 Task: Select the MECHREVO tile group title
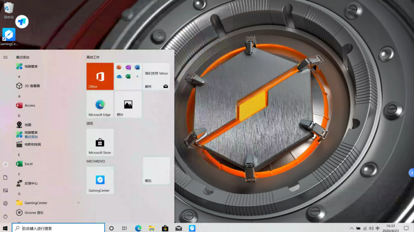pyautogui.click(x=95, y=161)
